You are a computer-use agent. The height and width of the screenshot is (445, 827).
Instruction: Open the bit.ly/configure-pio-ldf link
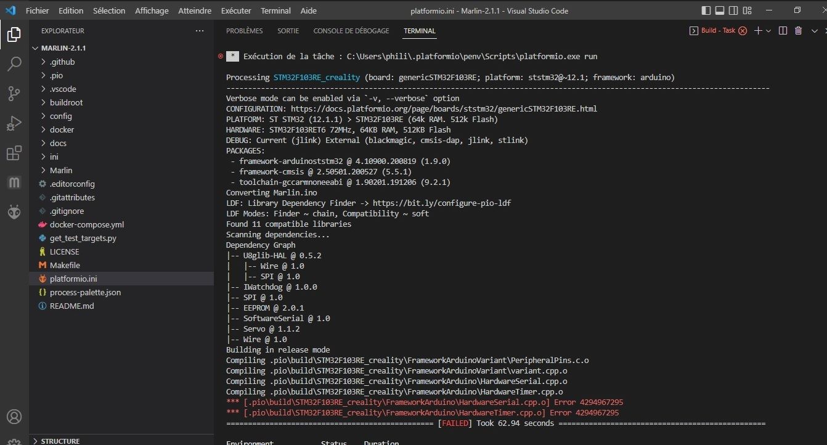coord(441,203)
